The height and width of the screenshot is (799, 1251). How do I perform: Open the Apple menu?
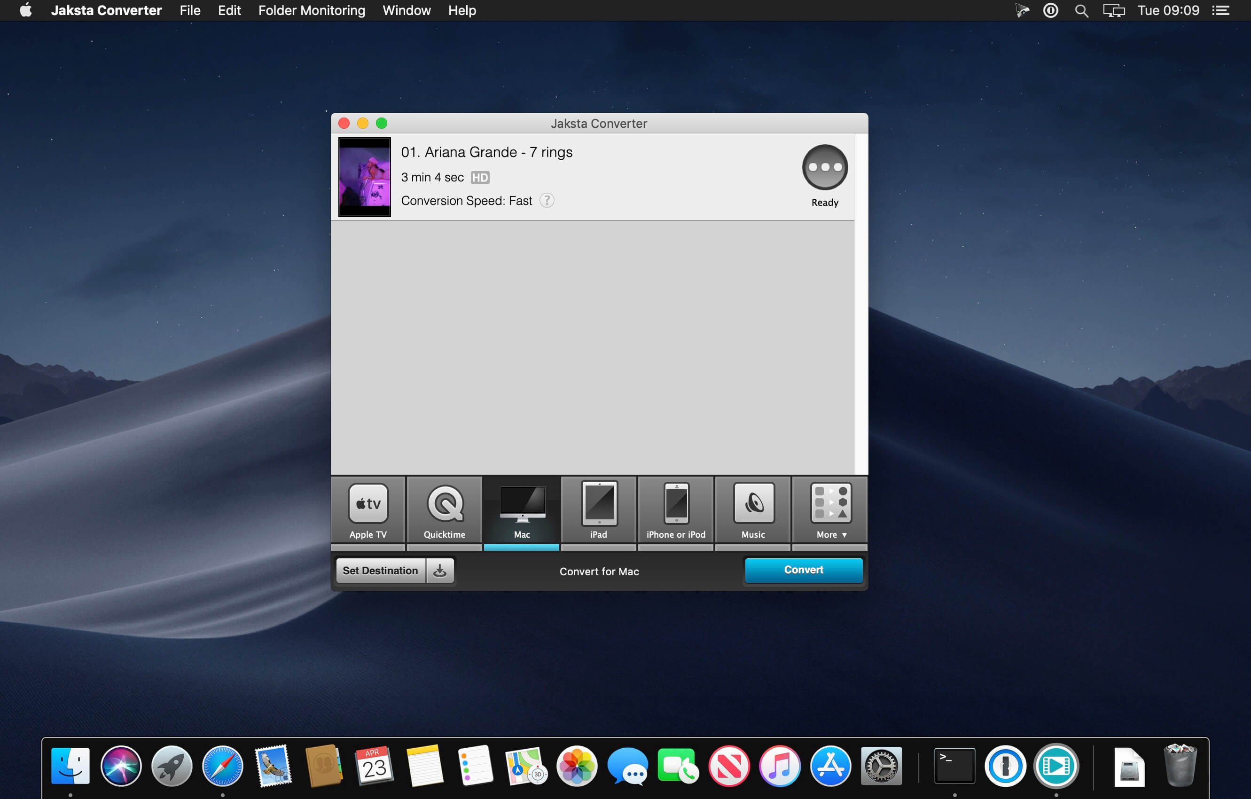click(25, 10)
